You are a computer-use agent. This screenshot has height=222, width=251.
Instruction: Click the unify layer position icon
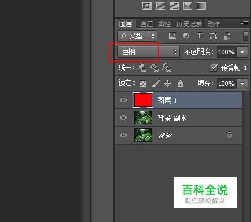point(142,68)
